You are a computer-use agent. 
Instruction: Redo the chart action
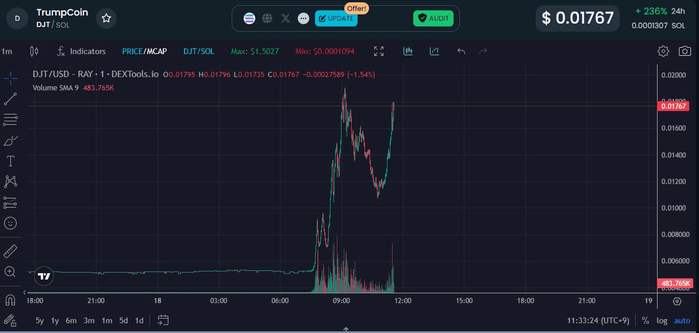pos(483,51)
